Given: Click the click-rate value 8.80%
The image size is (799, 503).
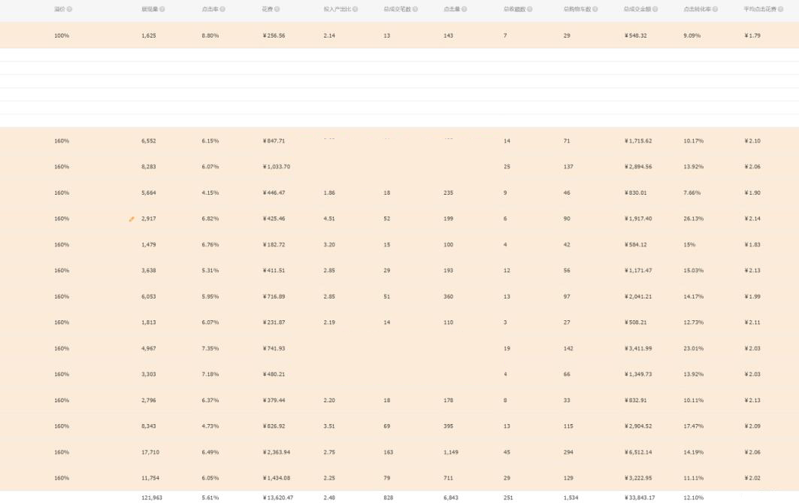Looking at the screenshot, I should [210, 35].
